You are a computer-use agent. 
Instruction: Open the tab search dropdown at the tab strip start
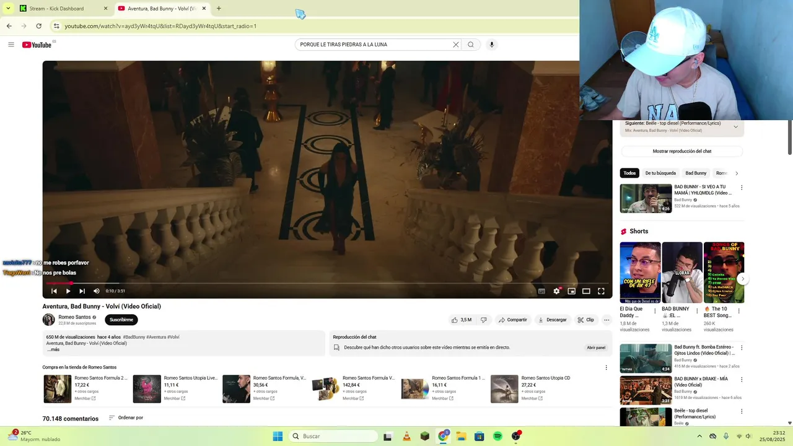click(x=8, y=9)
